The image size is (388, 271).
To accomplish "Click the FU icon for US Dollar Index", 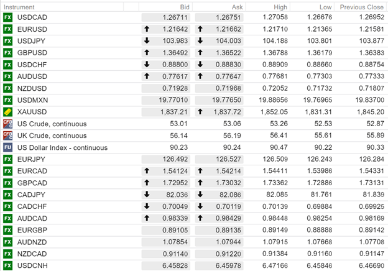I will (7, 147).
